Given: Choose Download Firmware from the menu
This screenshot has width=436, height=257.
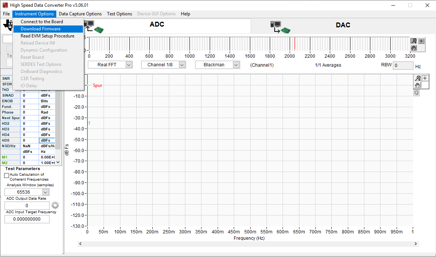Looking at the screenshot, I should click(48, 29).
